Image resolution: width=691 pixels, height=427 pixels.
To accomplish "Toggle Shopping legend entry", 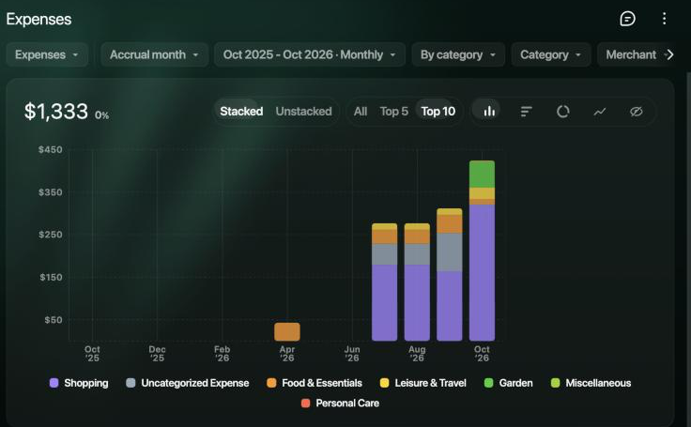I will (x=79, y=383).
